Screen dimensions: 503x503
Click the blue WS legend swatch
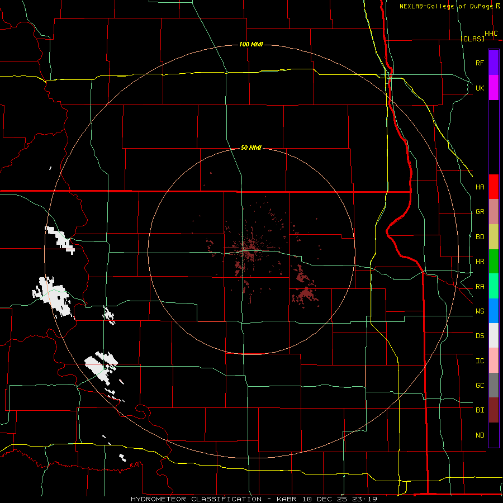[x=493, y=311]
